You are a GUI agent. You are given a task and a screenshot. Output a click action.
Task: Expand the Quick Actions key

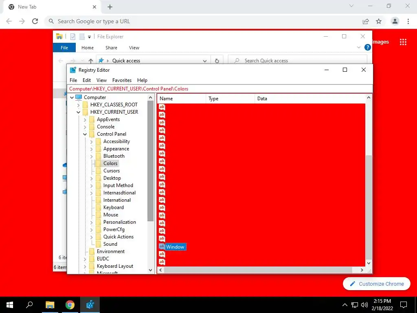tap(91, 237)
